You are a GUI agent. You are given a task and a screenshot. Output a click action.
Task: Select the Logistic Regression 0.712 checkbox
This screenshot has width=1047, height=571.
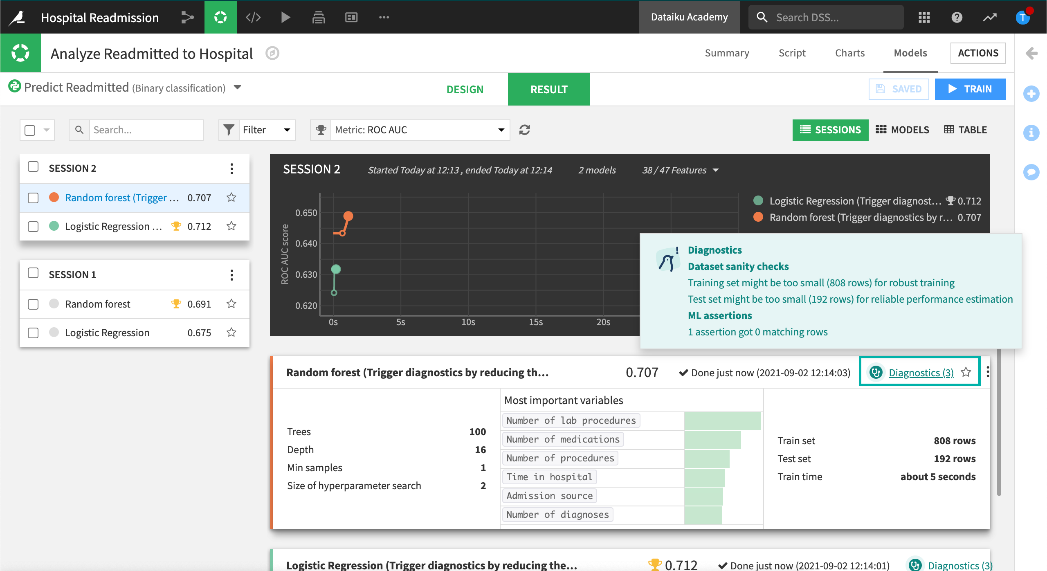click(33, 227)
